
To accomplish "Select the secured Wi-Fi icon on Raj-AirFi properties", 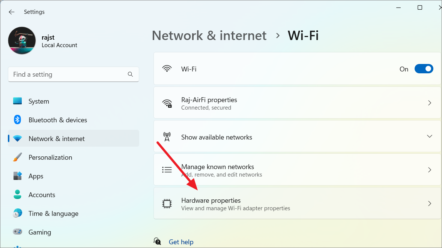I will click(167, 103).
